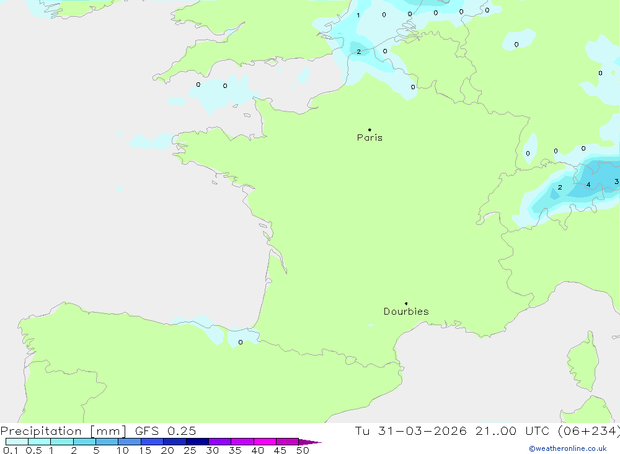Open the ©weatheronline.co.uk copyright link
The width and height of the screenshot is (620, 454).
coord(568,448)
